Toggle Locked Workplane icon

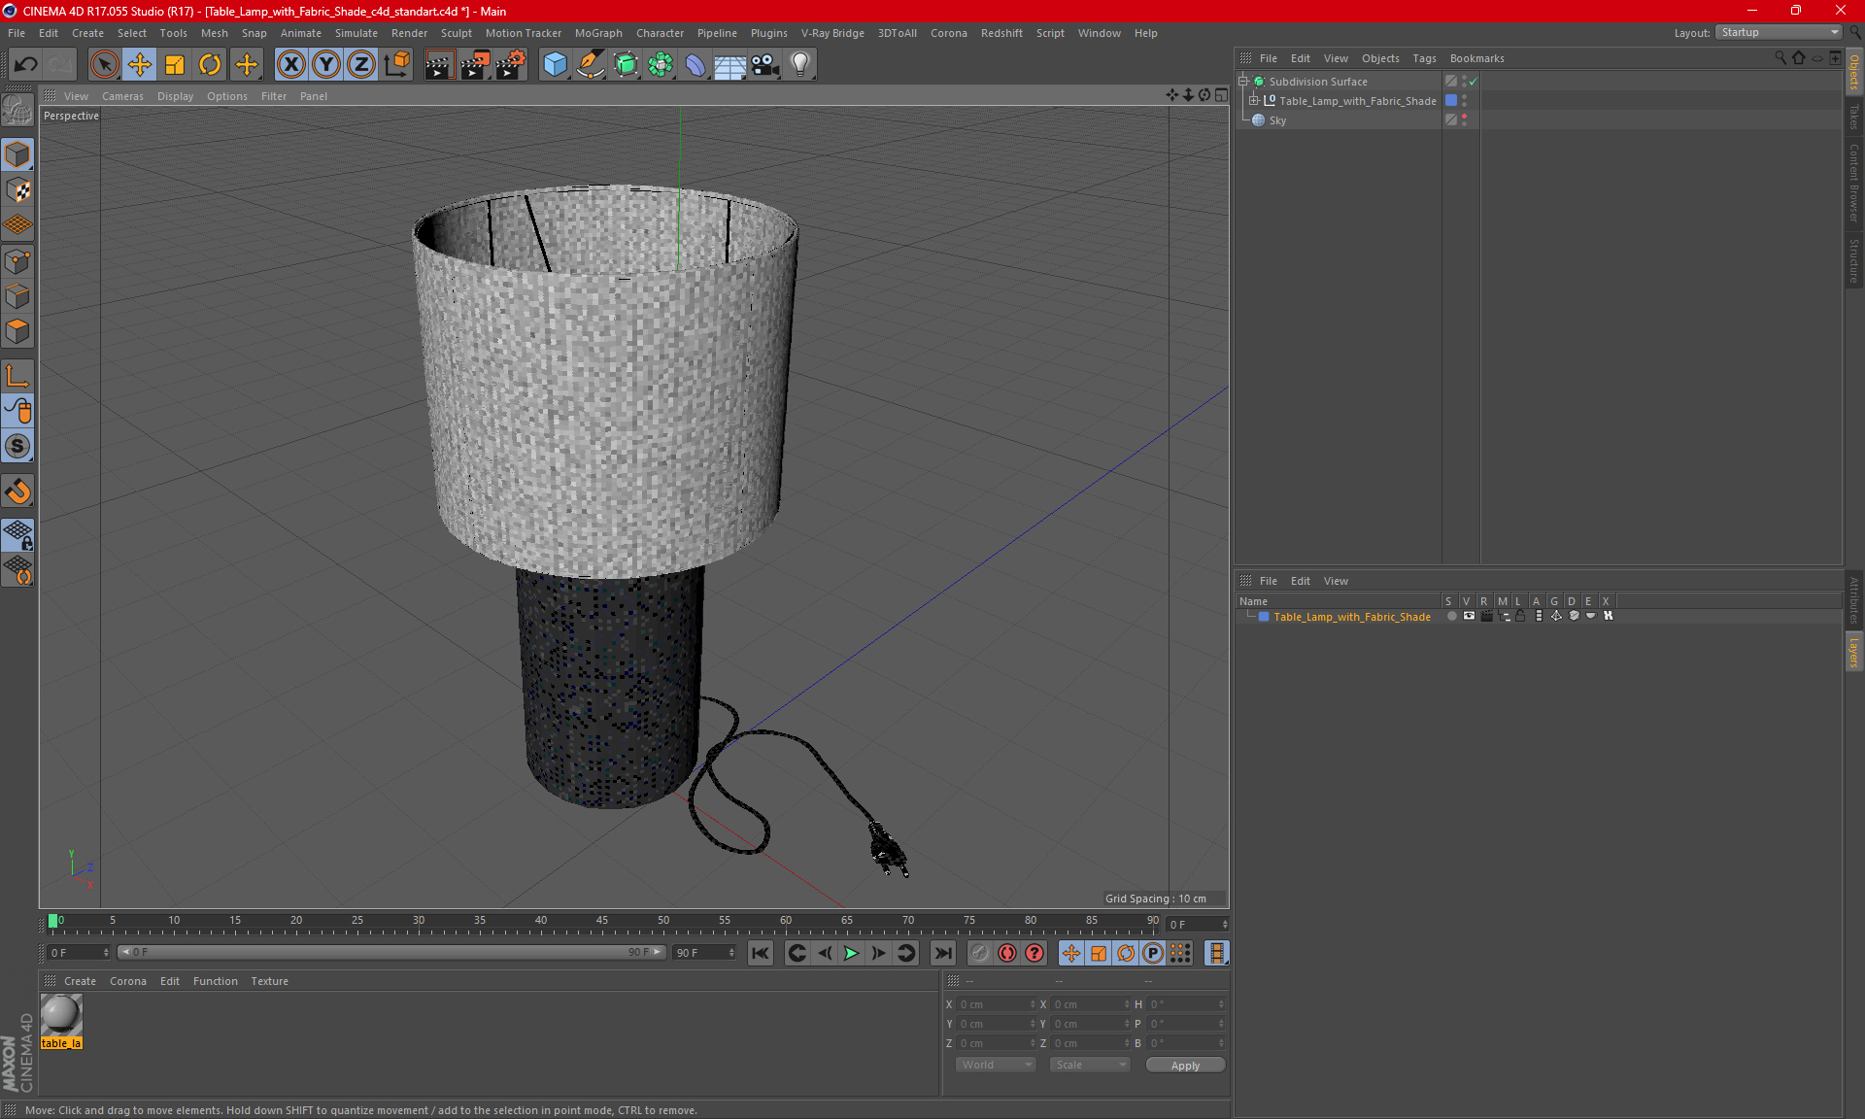click(17, 535)
